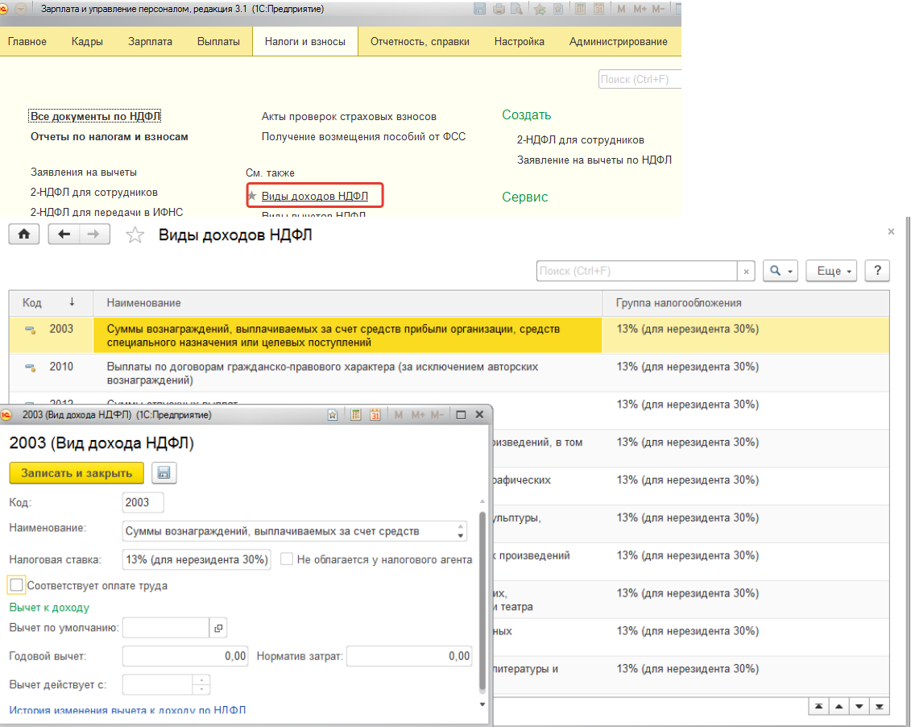911x727 pixels.
Task: Open the Администрирование section
Action: click(x=618, y=42)
